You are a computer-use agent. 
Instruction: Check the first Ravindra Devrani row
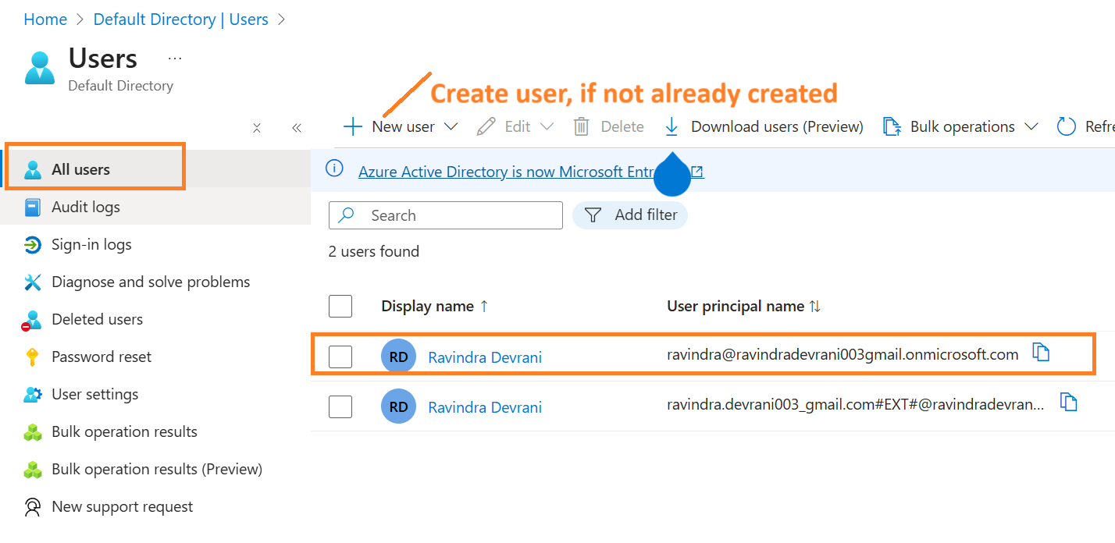pyautogui.click(x=340, y=357)
